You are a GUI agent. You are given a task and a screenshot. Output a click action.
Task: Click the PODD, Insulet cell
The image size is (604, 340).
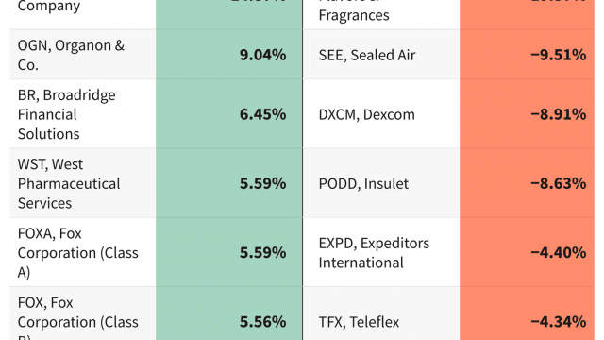pos(381,183)
